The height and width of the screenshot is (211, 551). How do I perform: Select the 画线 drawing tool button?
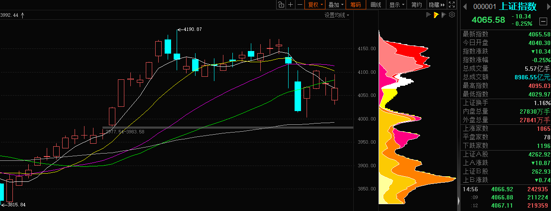tap(376, 5)
